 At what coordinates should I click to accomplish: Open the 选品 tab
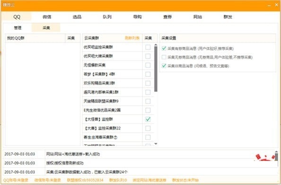click(x=77, y=17)
